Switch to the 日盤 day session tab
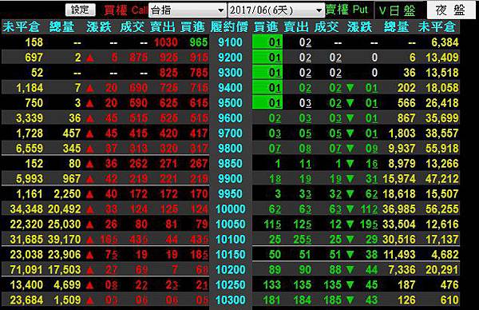 click(x=397, y=10)
